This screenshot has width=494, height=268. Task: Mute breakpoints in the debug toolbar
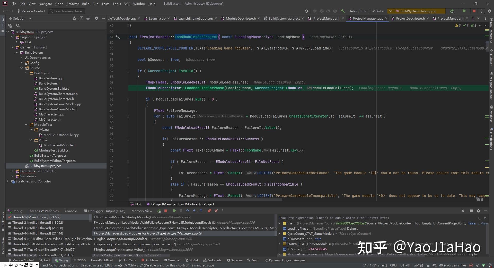click(216, 211)
